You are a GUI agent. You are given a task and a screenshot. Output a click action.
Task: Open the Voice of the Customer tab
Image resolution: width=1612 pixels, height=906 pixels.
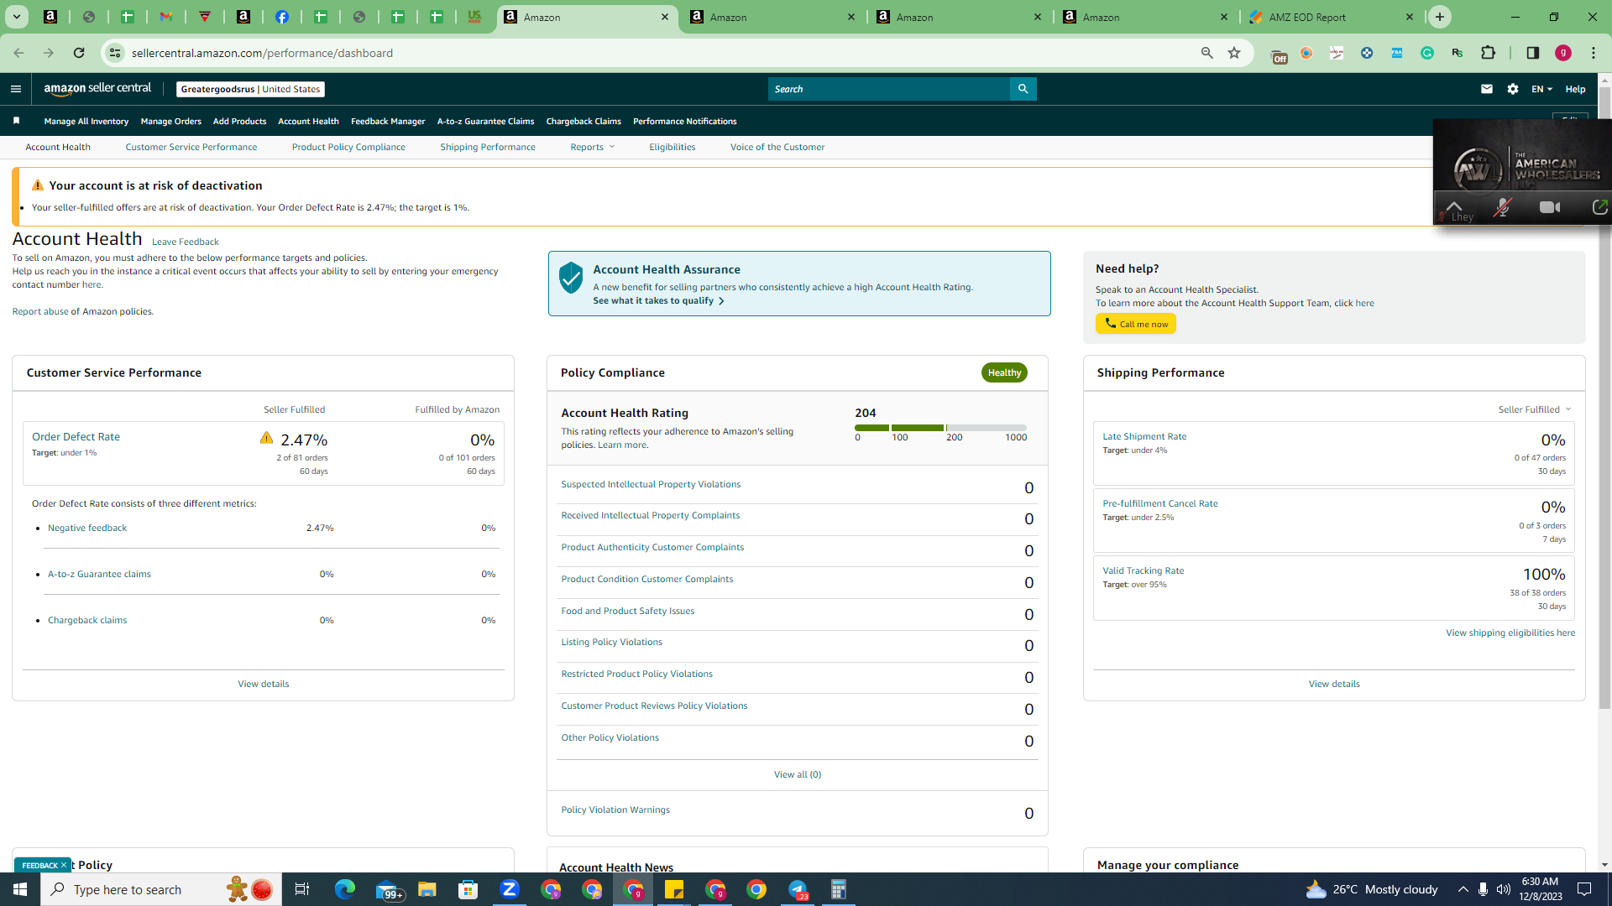tap(777, 147)
